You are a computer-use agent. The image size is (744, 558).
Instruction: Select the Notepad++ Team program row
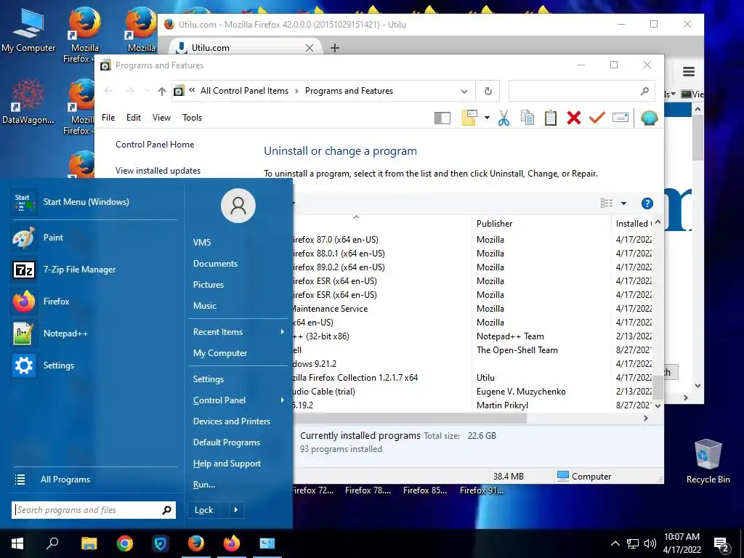click(x=472, y=336)
